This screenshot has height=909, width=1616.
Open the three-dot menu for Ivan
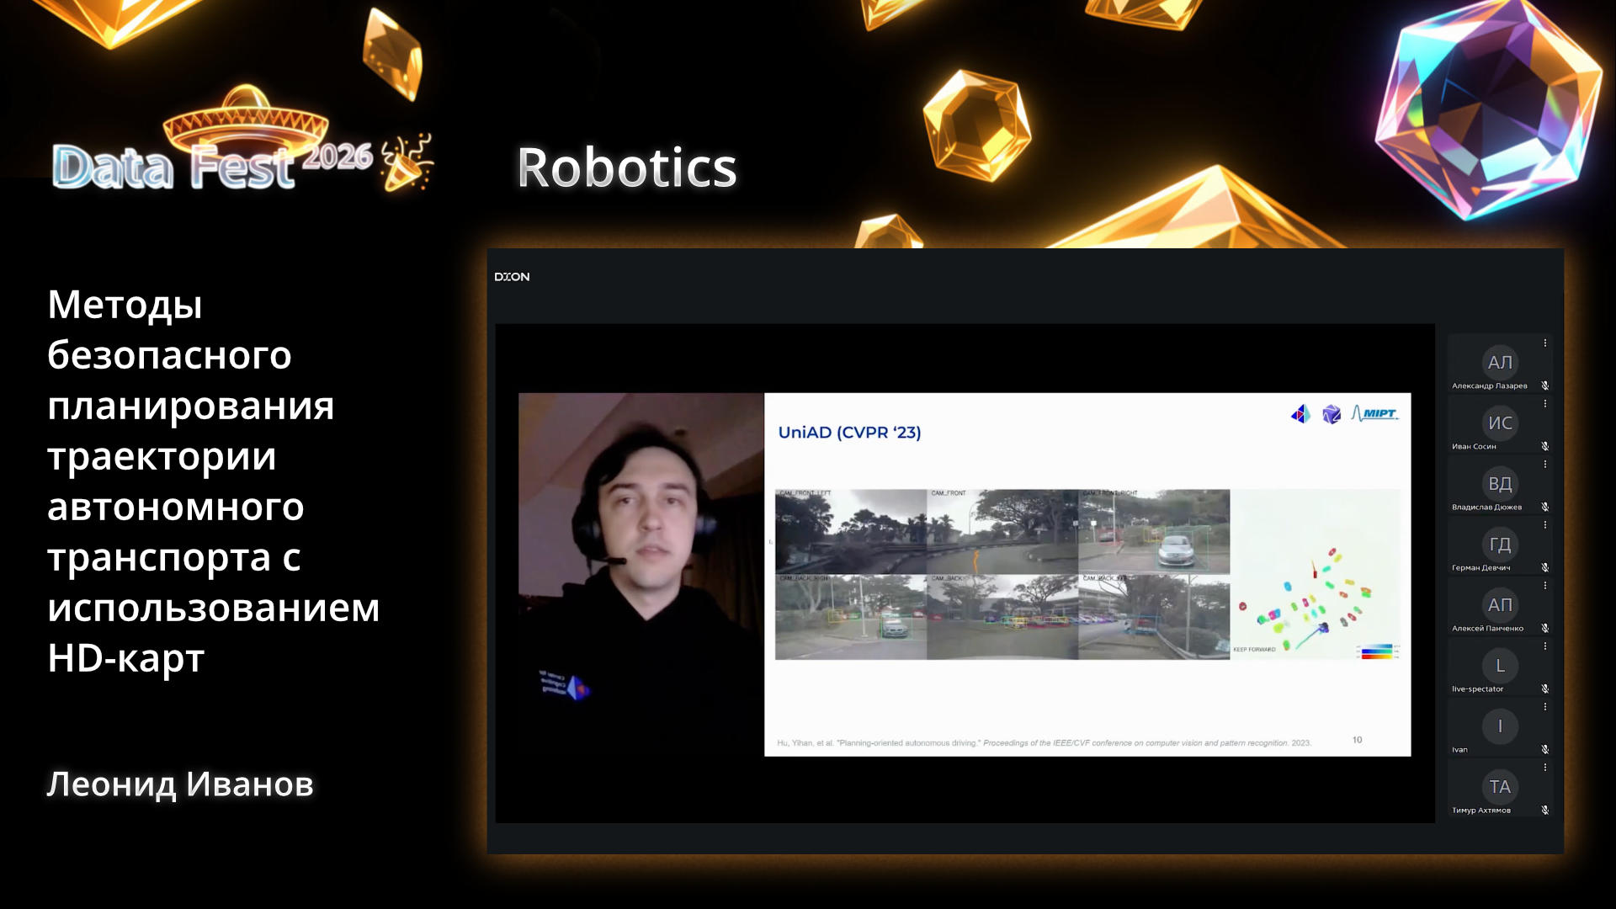(x=1545, y=706)
